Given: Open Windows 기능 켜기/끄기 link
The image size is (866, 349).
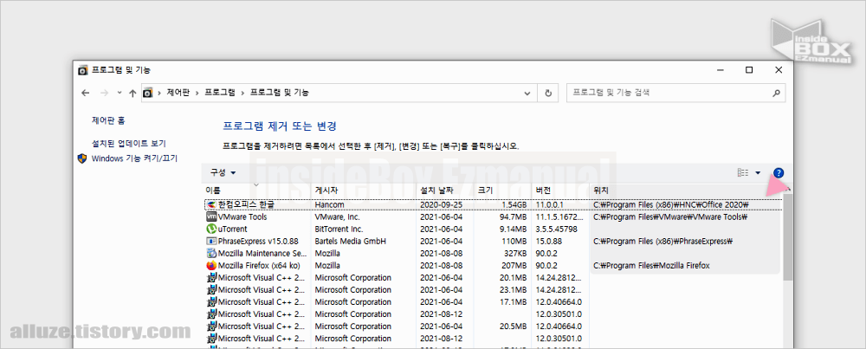Looking at the screenshot, I should click(x=135, y=158).
